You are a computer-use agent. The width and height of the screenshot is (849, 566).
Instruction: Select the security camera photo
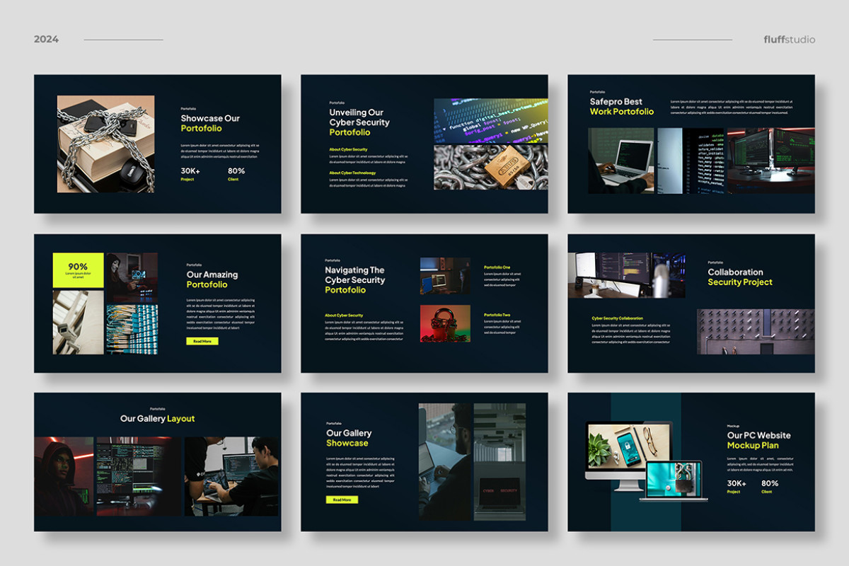(78, 322)
